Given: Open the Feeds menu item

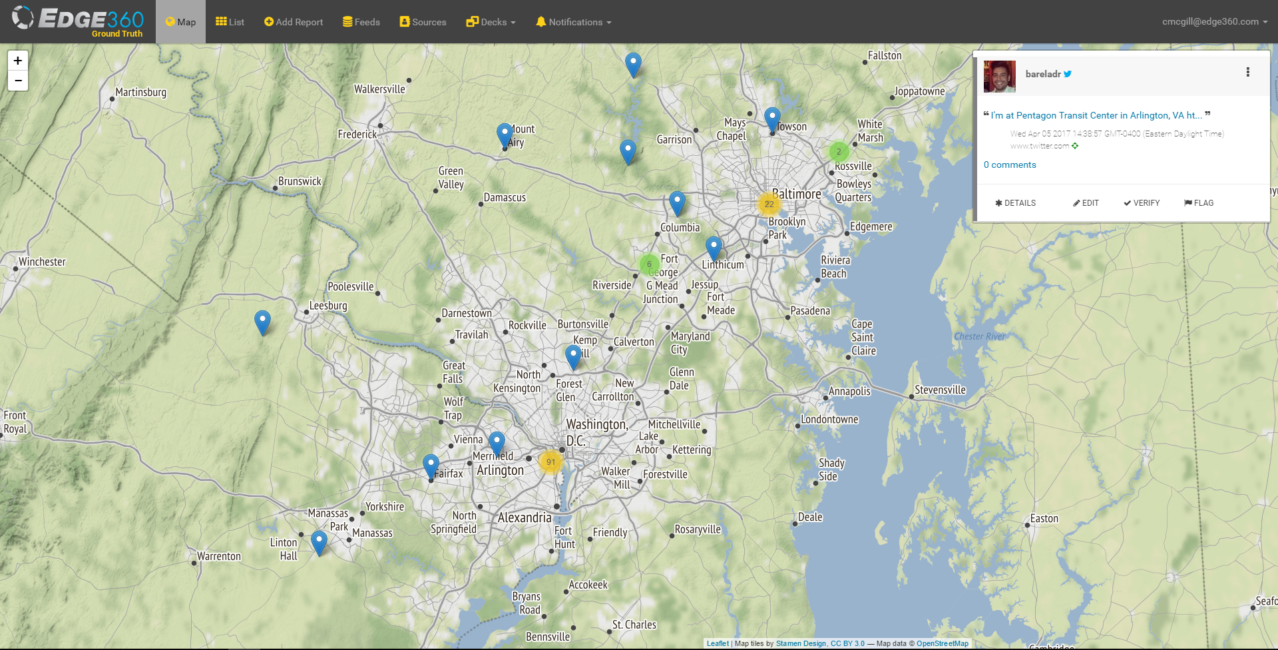Looking at the screenshot, I should [x=361, y=22].
